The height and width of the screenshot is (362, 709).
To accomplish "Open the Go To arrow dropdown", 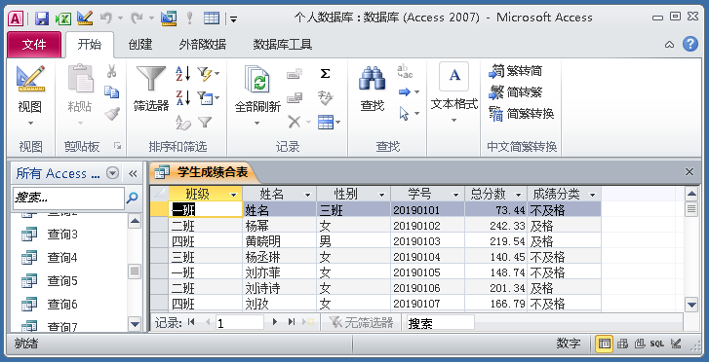I will (x=409, y=92).
